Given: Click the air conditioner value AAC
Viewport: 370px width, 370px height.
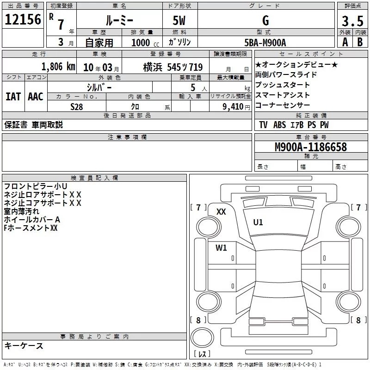Looking at the screenshot, I should (x=36, y=97).
